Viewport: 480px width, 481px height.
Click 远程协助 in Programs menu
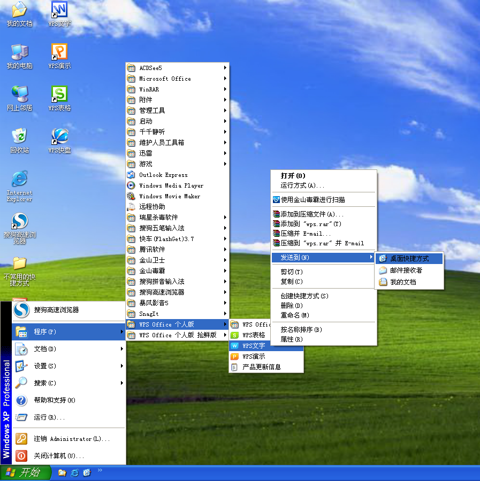point(177,207)
